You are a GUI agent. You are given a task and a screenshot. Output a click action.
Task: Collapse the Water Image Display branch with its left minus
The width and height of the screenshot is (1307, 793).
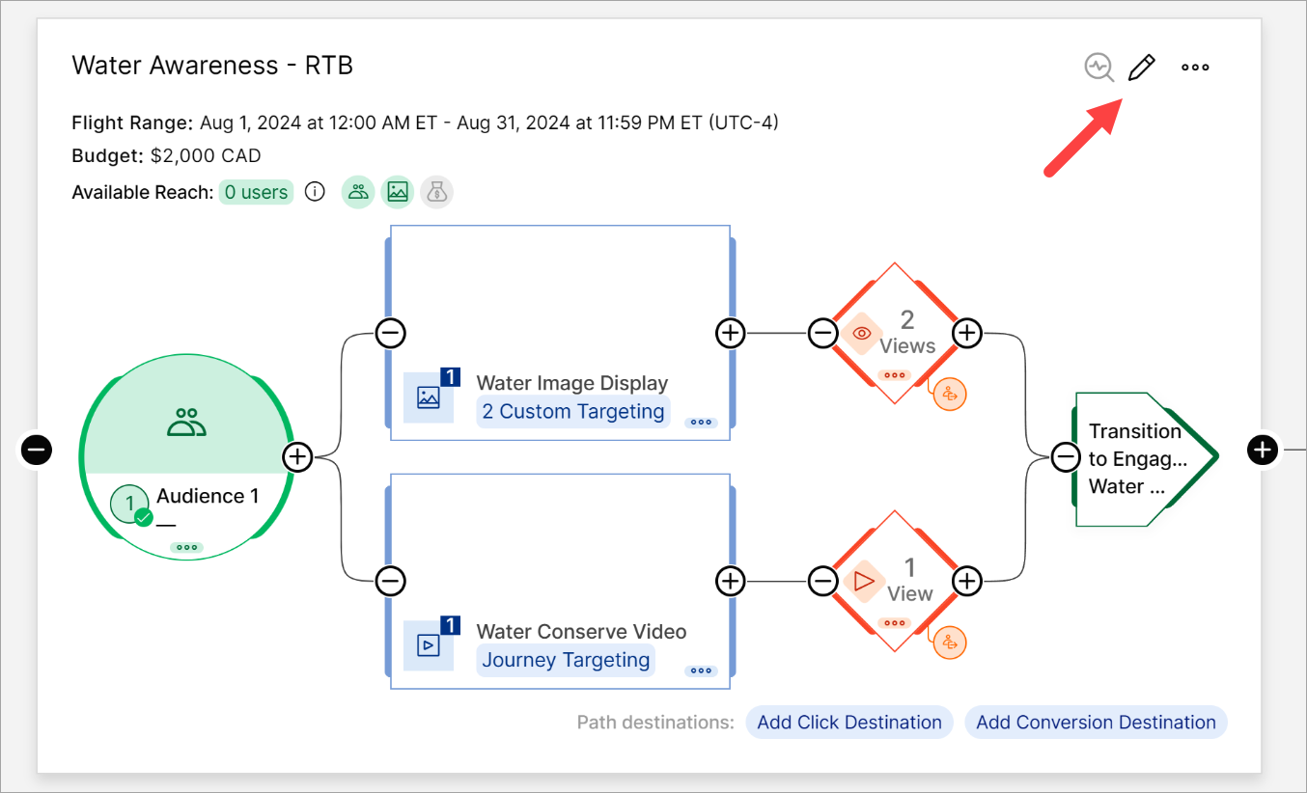point(390,334)
